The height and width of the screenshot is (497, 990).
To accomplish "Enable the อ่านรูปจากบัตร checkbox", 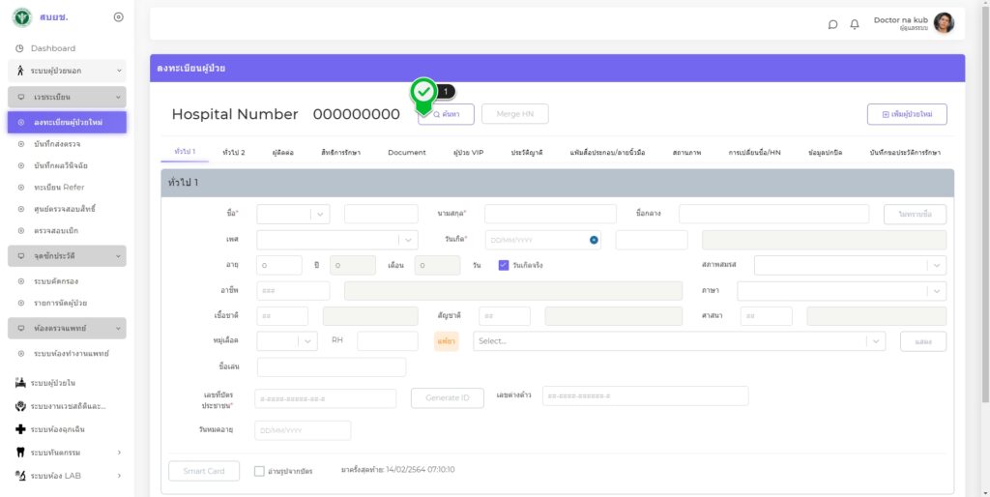I will click(x=259, y=471).
